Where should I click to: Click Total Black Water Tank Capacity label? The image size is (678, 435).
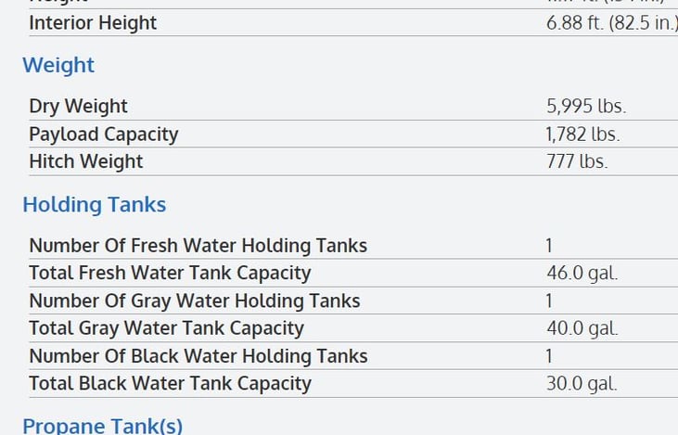[171, 384]
